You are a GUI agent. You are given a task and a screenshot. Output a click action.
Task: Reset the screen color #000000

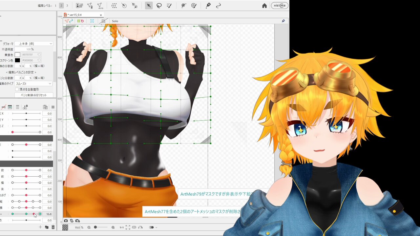(x=39, y=60)
